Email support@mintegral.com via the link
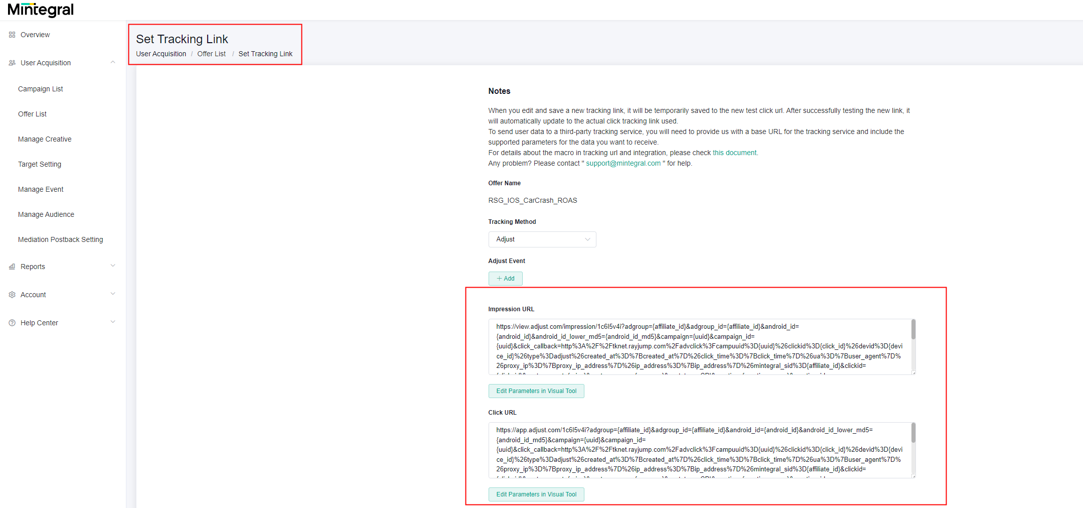This screenshot has width=1083, height=508. point(623,163)
